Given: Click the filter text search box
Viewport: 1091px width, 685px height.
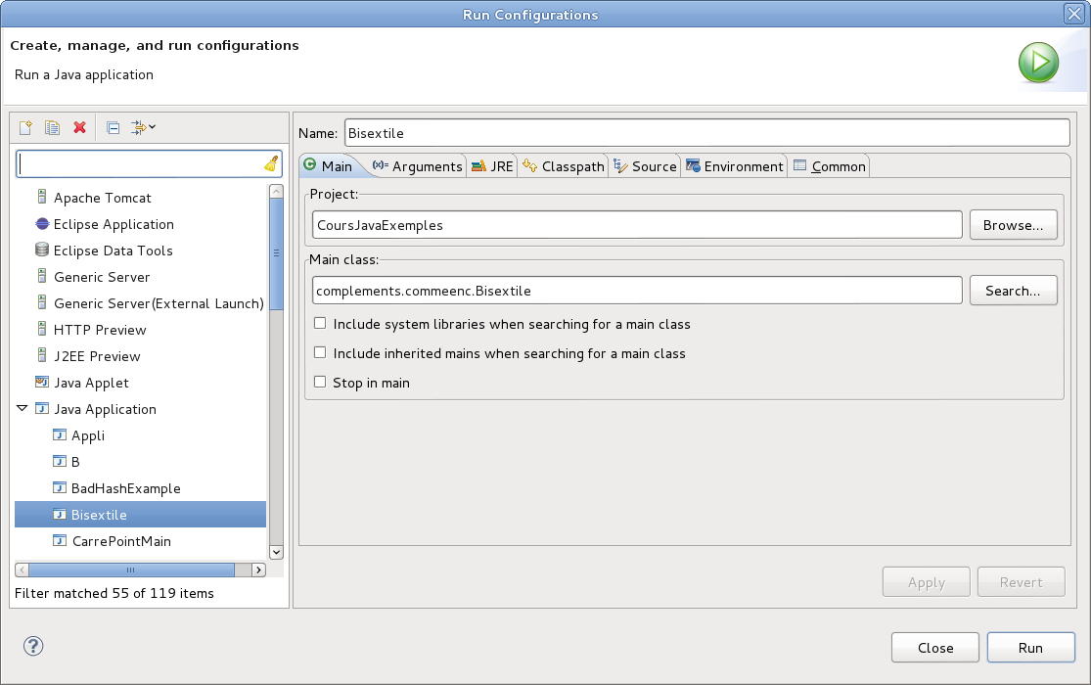Looking at the screenshot, I should pos(149,163).
